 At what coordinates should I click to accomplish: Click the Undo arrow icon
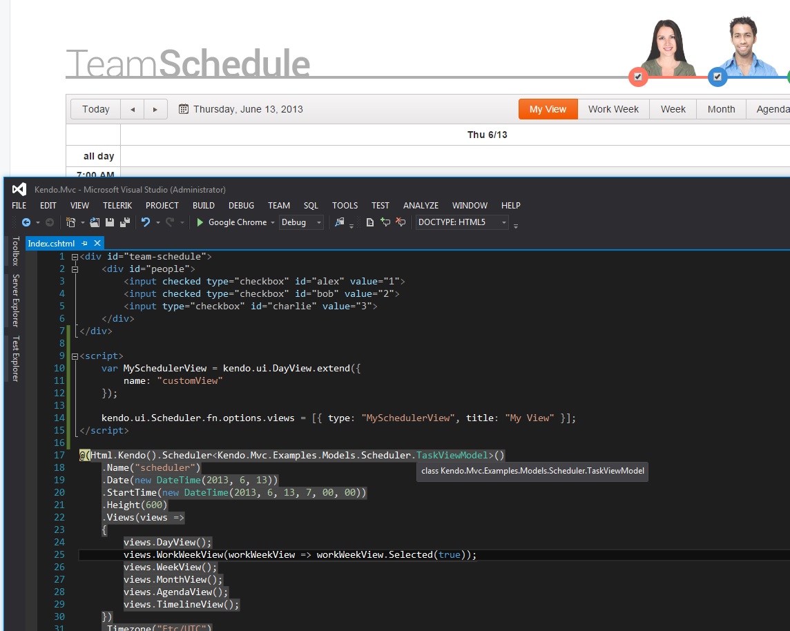(146, 222)
